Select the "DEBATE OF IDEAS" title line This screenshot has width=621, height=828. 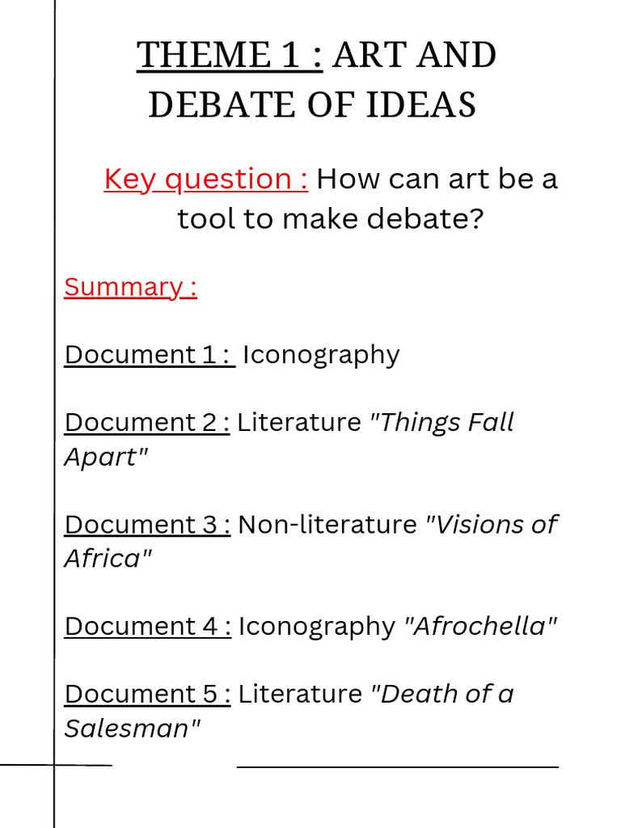312,105
